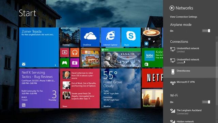Viewport: 218px width, 123px height.
Task: Open the orange Music headphones tile
Action: click(75, 53)
